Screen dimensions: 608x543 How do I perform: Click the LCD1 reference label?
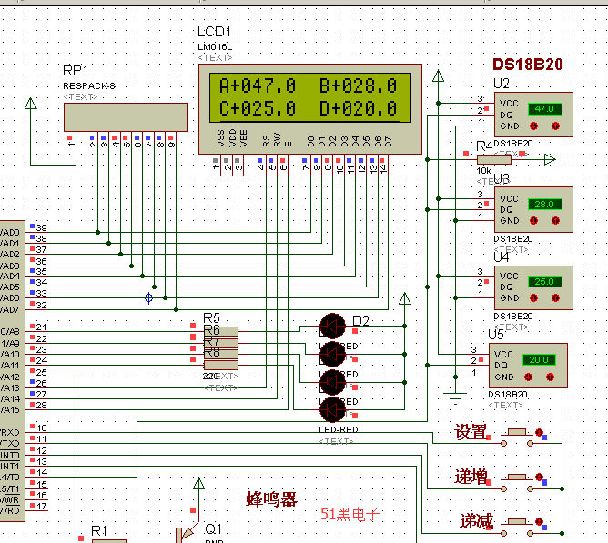pos(214,32)
